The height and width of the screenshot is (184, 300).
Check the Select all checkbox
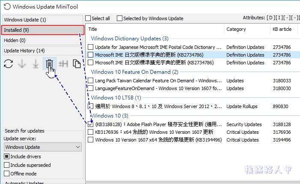pos(88,18)
